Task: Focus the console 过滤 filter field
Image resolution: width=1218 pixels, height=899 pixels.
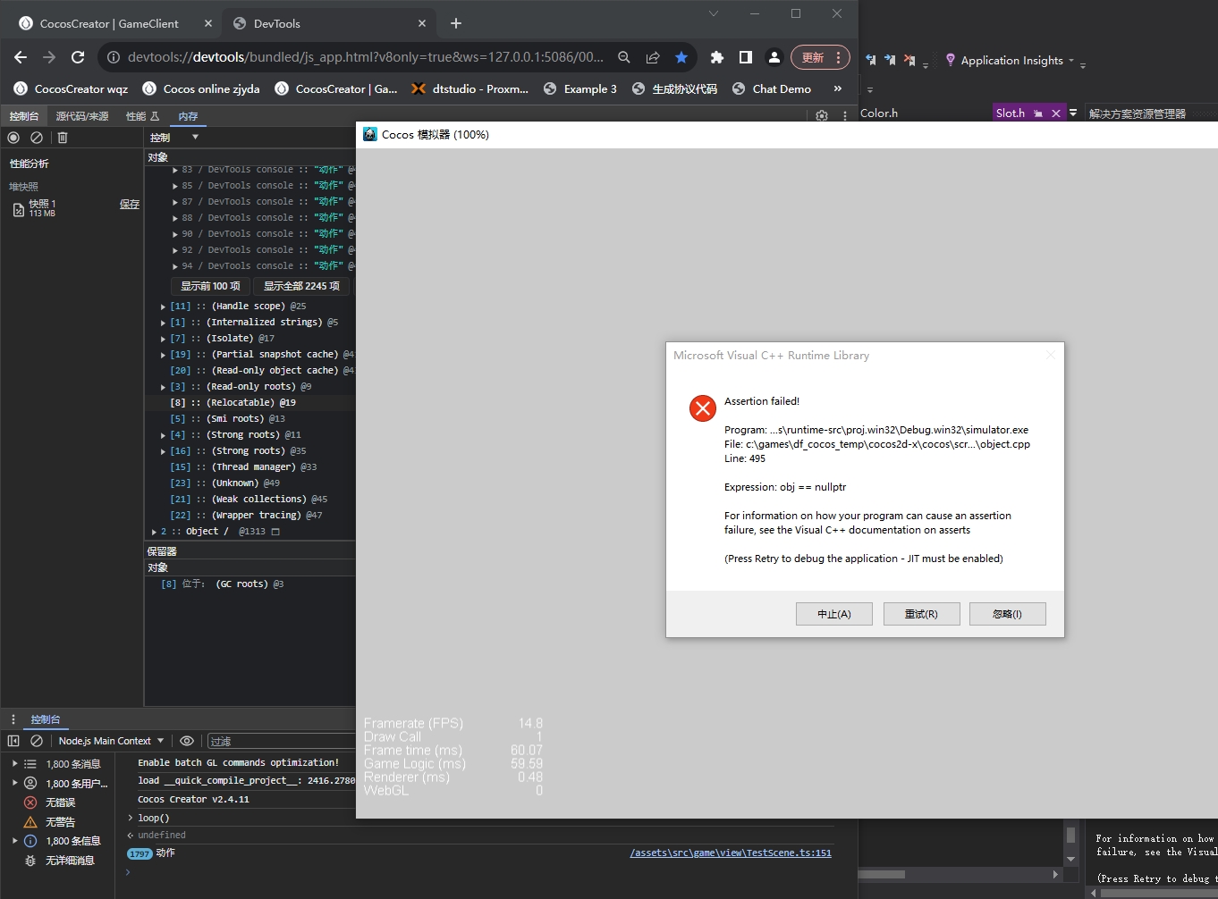Action: pyautogui.click(x=281, y=741)
